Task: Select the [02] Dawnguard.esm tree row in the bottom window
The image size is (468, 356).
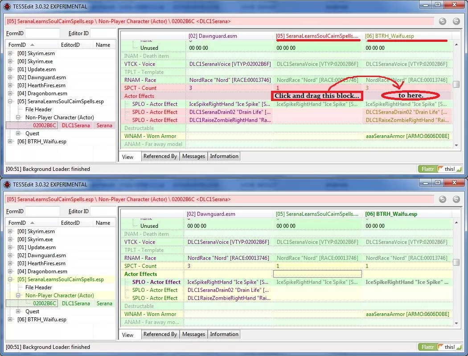Action: (41, 255)
